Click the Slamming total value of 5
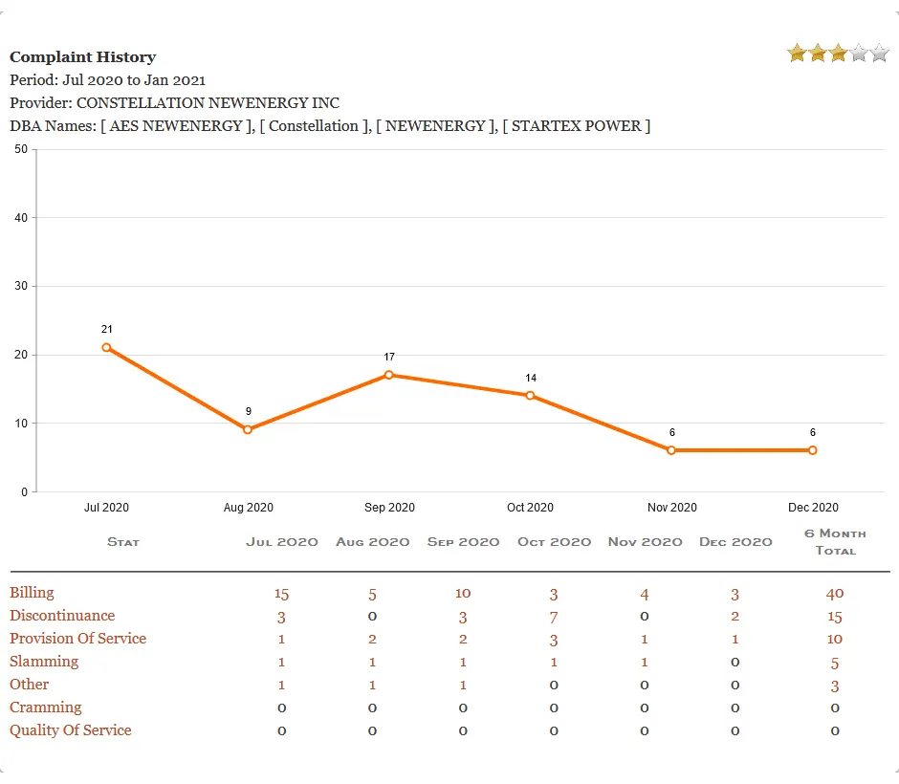899x784 pixels. [834, 663]
